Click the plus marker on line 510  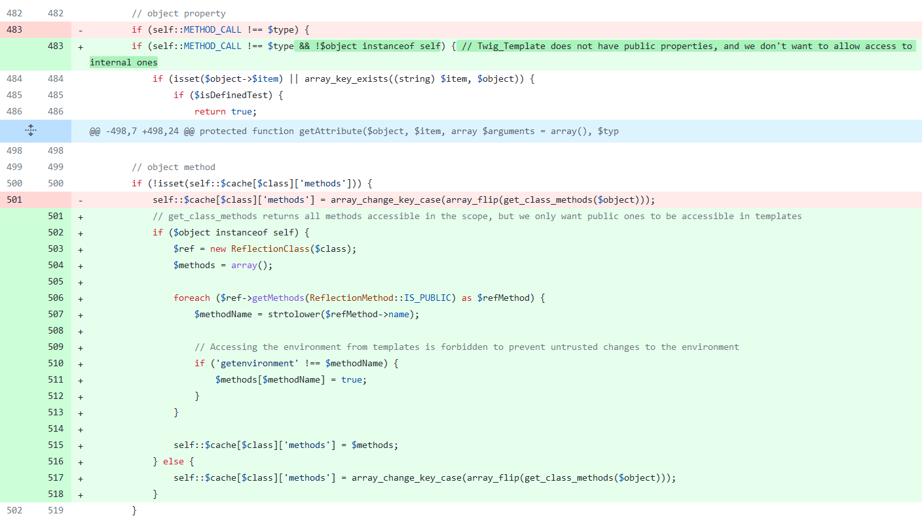click(81, 363)
